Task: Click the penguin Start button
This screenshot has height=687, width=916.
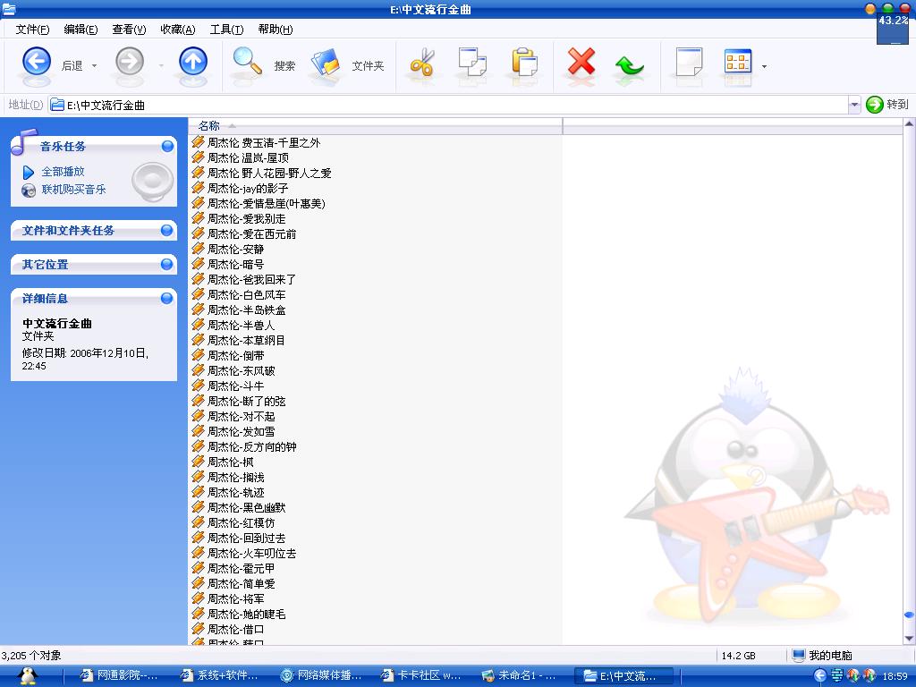Action: pyautogui.click(x=27, y=676)
